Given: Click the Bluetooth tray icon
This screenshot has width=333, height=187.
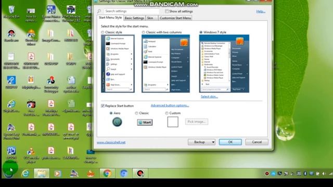Looking at the screenshot, I should point(305,173).
